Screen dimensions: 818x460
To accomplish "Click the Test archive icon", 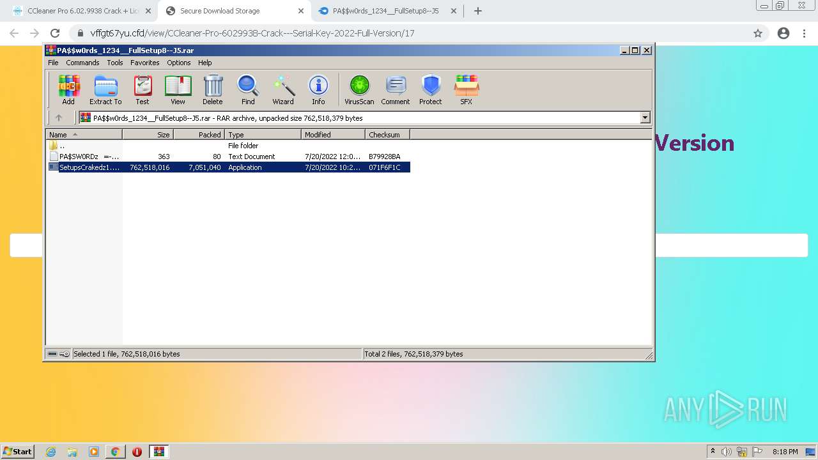I will [143, 89].
